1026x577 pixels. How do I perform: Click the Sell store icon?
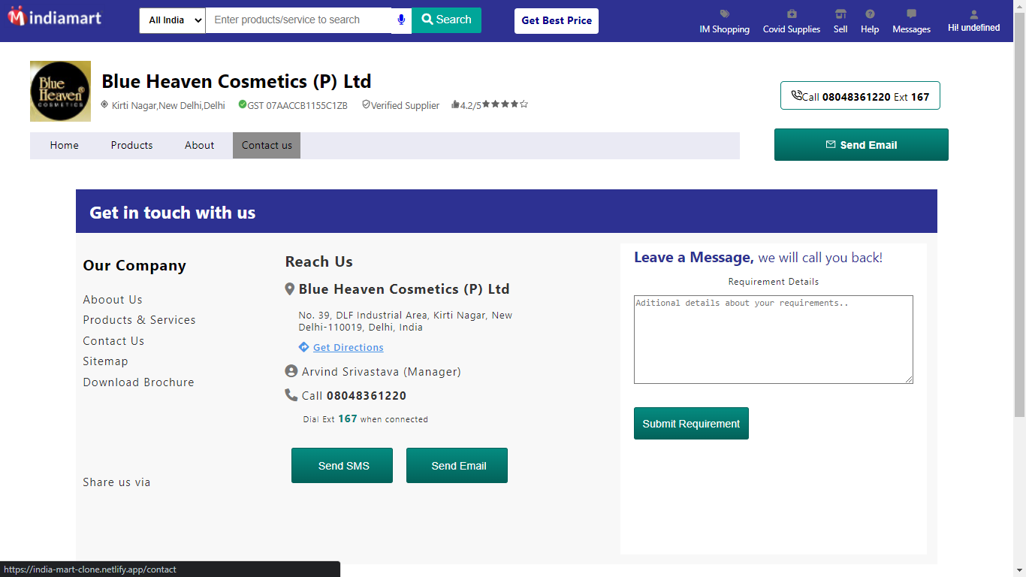tap(840, 14)
